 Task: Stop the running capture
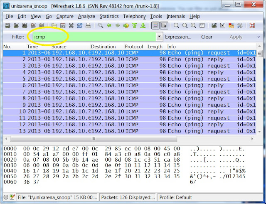(33, 26)
